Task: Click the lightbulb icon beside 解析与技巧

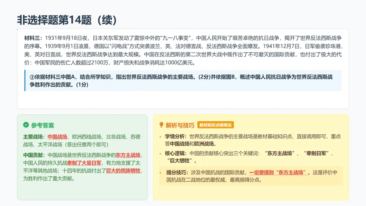Action: tap(161, 125)
